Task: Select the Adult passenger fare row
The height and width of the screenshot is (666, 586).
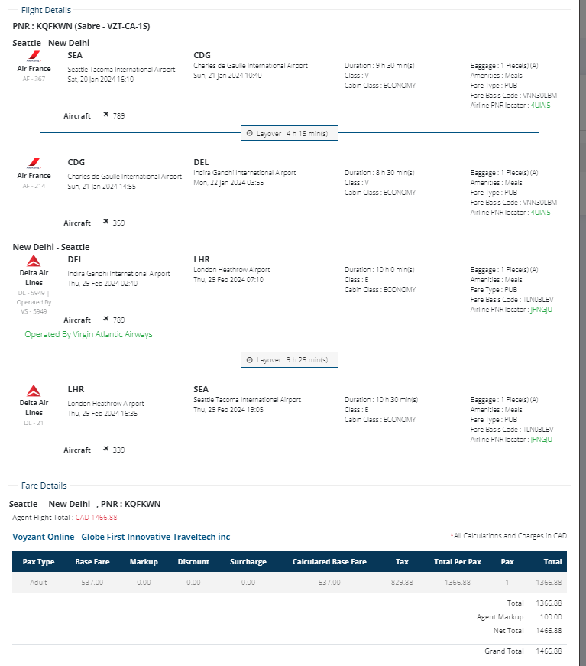Action: (x=290, y=583)
